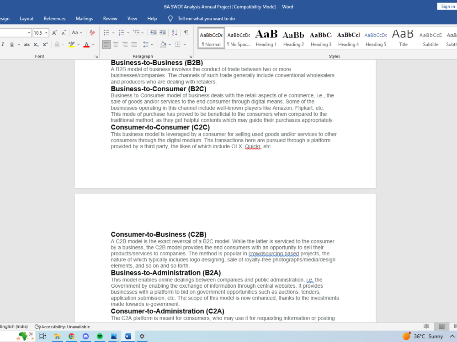Apply yellow text highlight color

tap(71, 45)
